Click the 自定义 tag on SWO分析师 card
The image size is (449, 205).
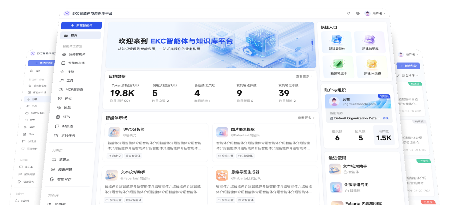pos(115,156)
